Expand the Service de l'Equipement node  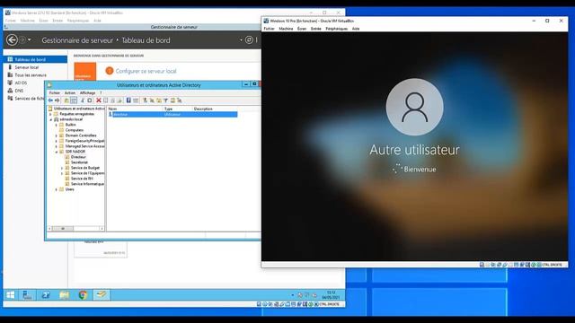coord(62,173)
